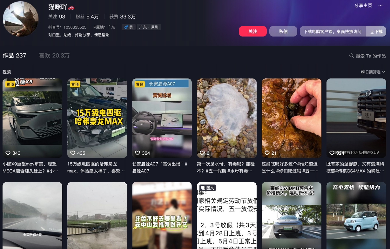Open the jellyfish video thumbnail
Viewport: 390px width, 249px height.
[x=227, y=118]
